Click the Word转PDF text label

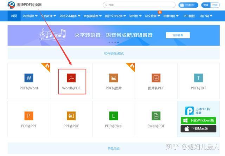(71, 88)
